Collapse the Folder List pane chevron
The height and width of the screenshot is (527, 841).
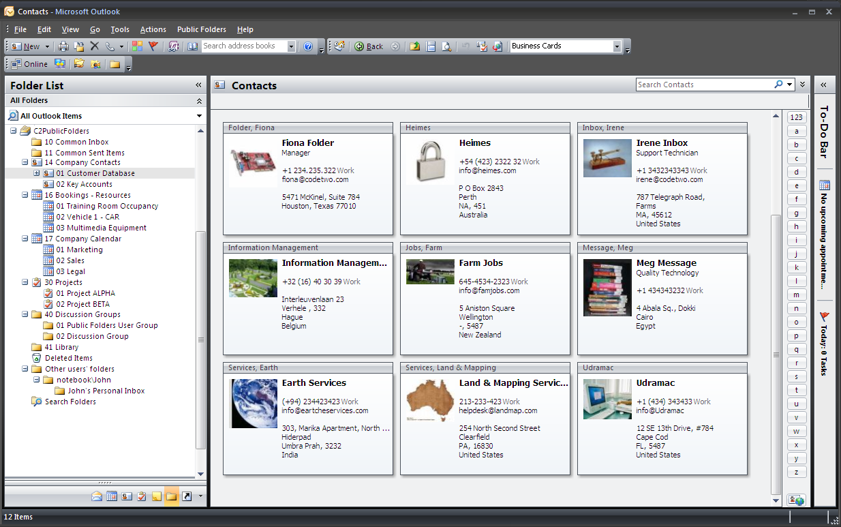click(x=198, y=85)
